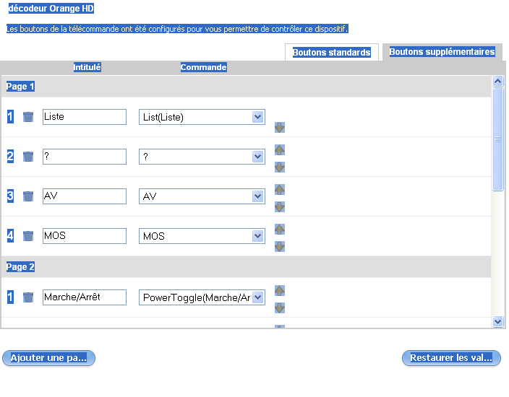Viewport: 509px width, 397px height.
Task: Move the MOS row down
Action: click(x=280, y=246)
